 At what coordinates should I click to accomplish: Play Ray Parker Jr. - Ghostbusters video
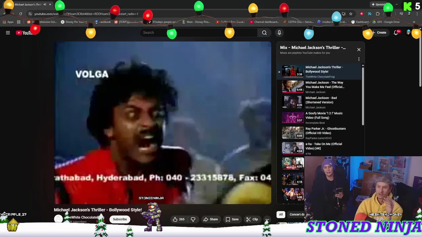pos(320,133)
